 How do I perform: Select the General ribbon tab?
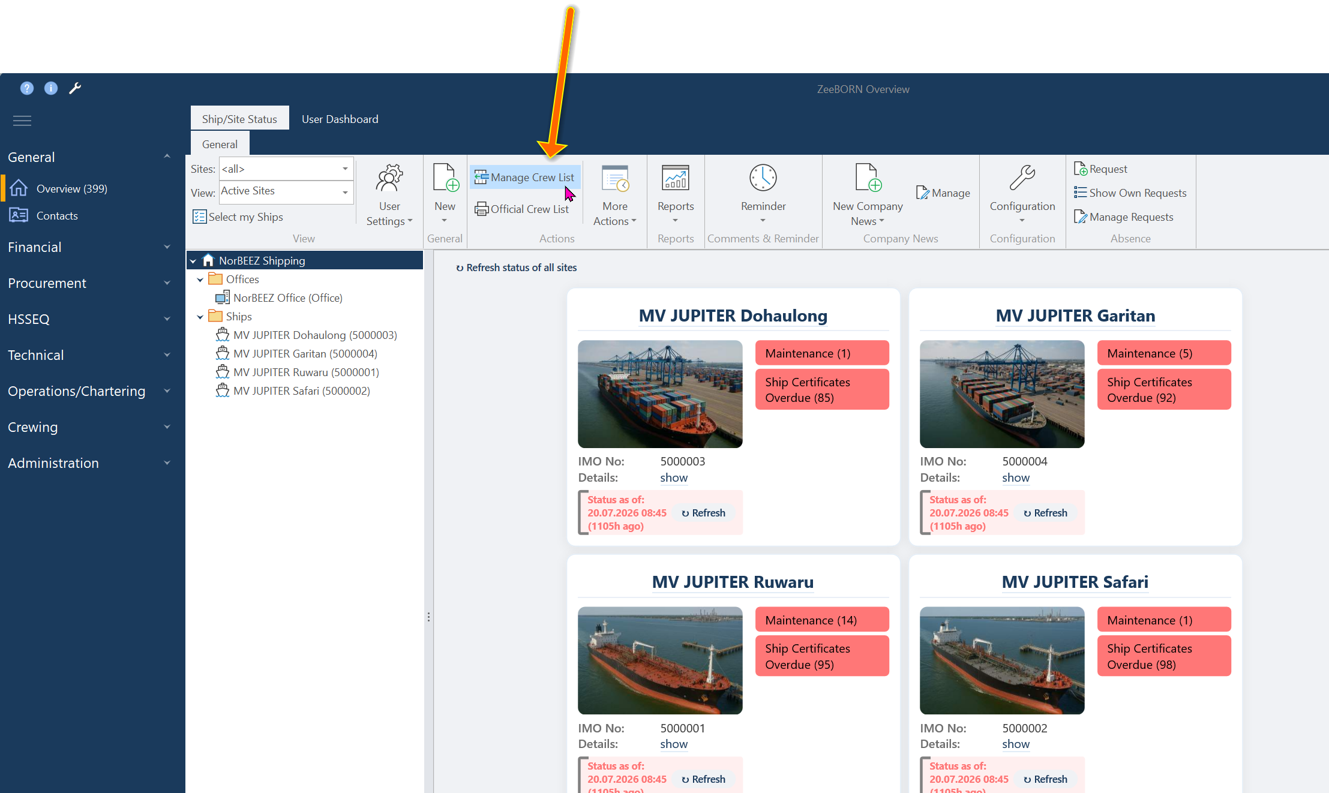220,144
